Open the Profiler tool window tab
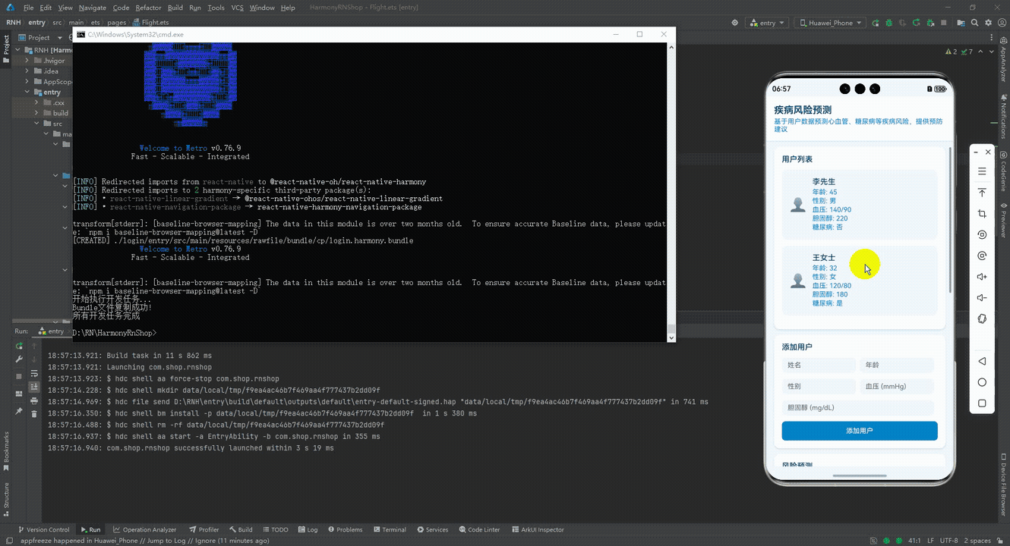 point(204,529)
